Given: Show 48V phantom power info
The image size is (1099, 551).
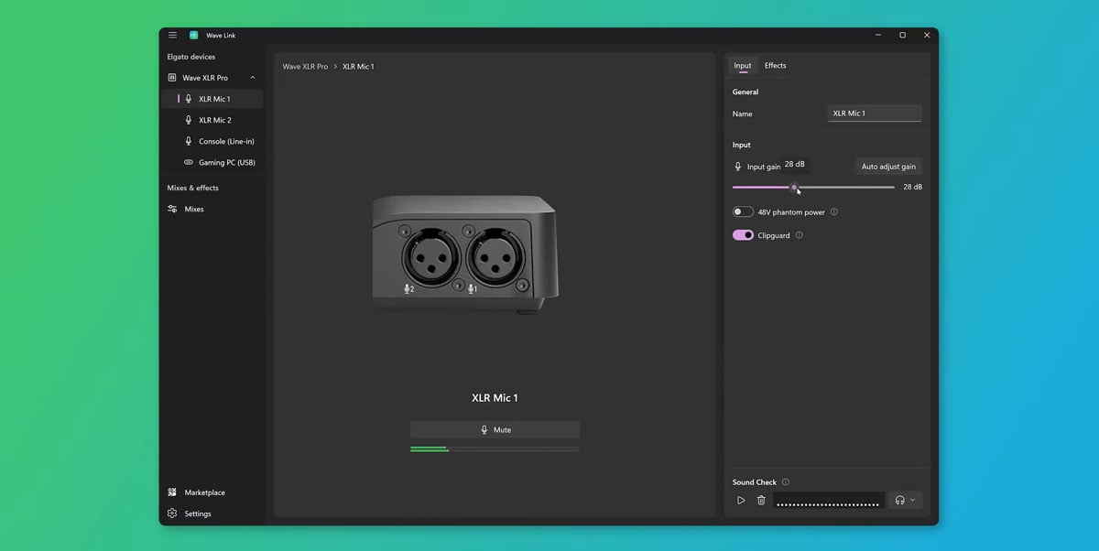Looking at the screenshot, I should pyautogui.click(x=833, y=211).
